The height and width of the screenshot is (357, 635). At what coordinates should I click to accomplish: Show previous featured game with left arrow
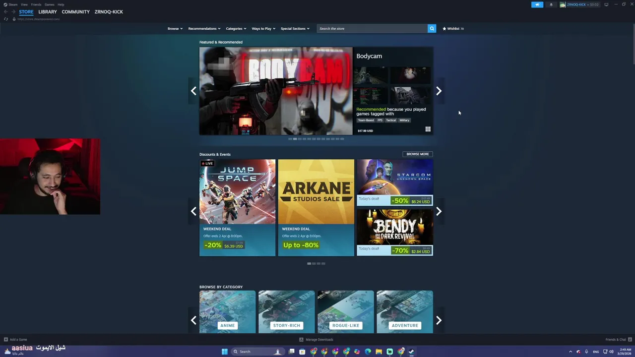[193, 91]
